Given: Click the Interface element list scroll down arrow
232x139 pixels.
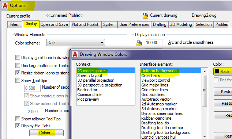Looking at the screenshot, I should point(205,137).
